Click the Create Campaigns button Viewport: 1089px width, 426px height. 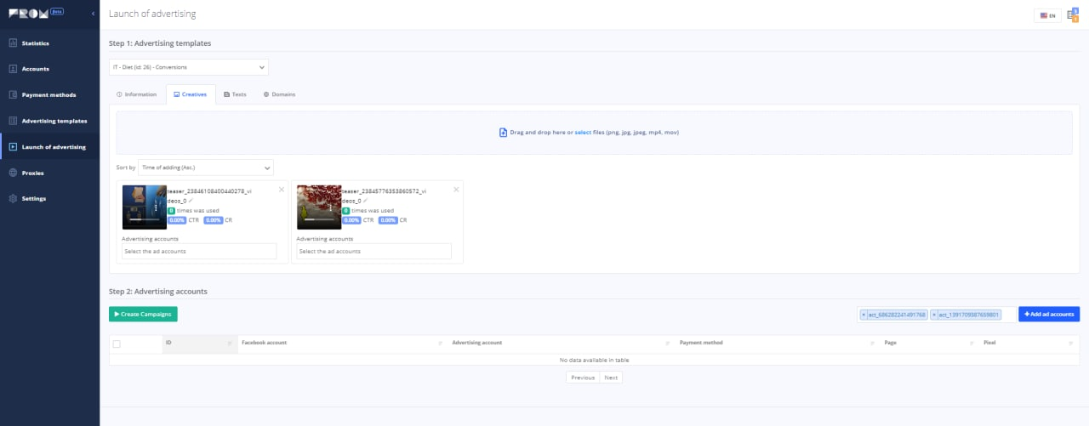point(143,315)
